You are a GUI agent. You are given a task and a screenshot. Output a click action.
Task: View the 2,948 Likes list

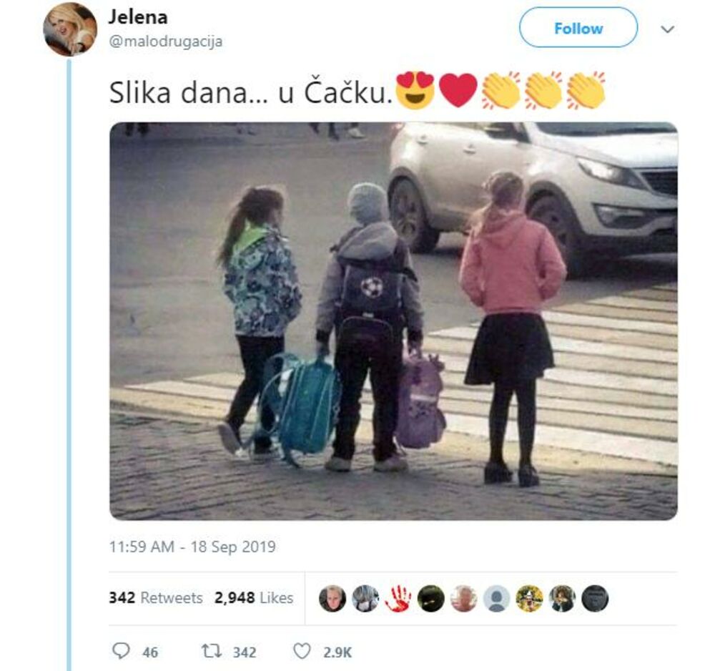254,597
